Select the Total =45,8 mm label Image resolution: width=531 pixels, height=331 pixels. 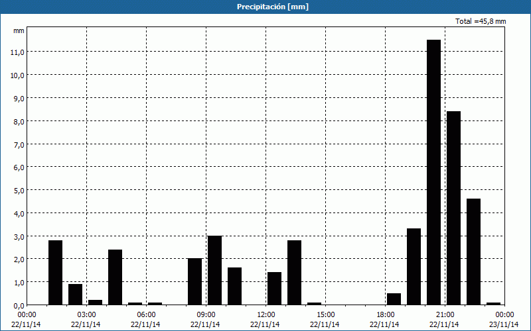coord(481,21)
